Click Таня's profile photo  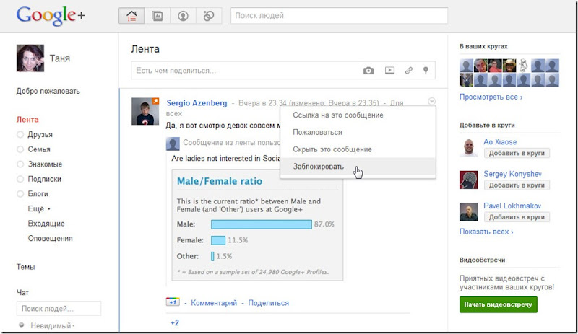click(x=30, y=58)
